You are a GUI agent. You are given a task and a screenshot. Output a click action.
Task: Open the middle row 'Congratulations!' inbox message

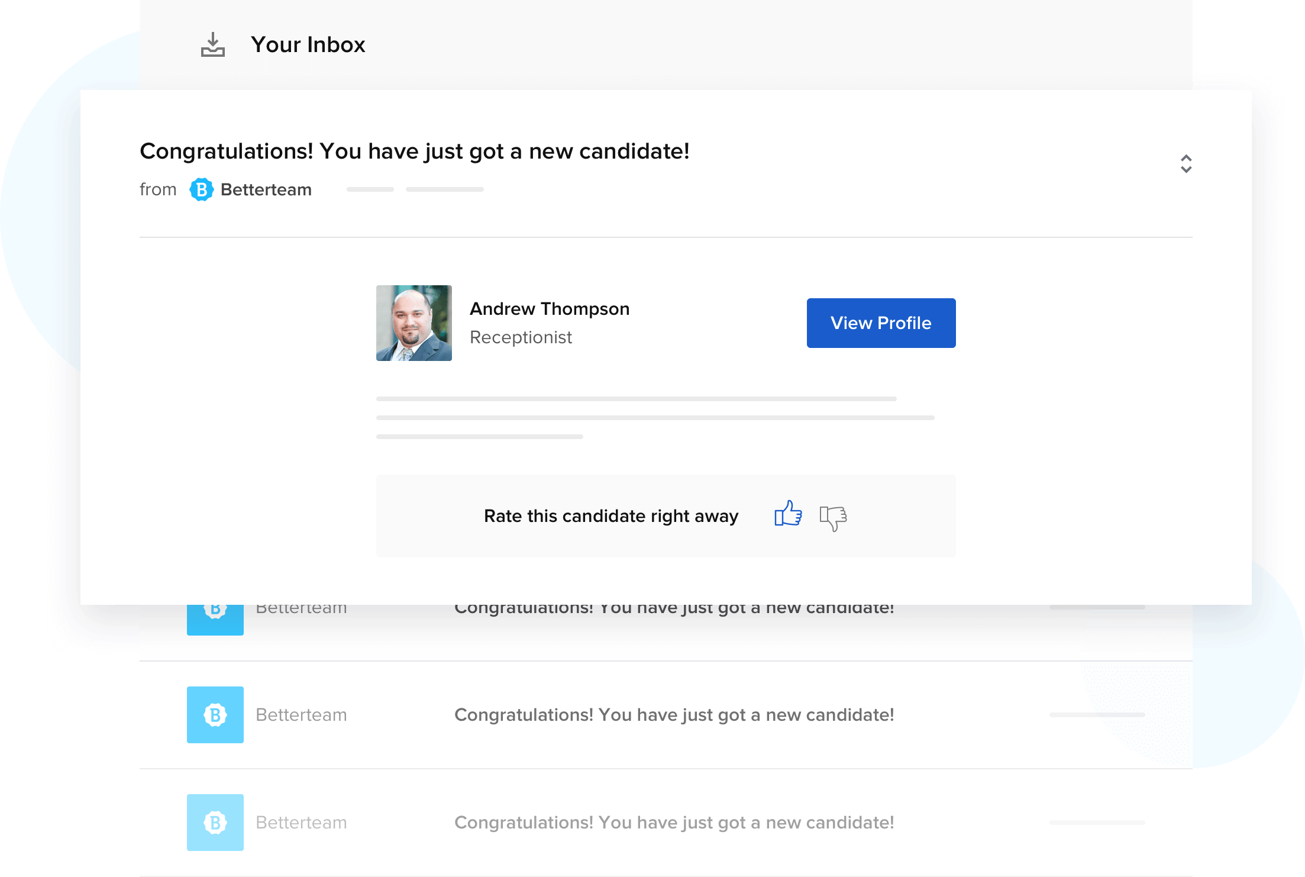(x=674, y=715)
